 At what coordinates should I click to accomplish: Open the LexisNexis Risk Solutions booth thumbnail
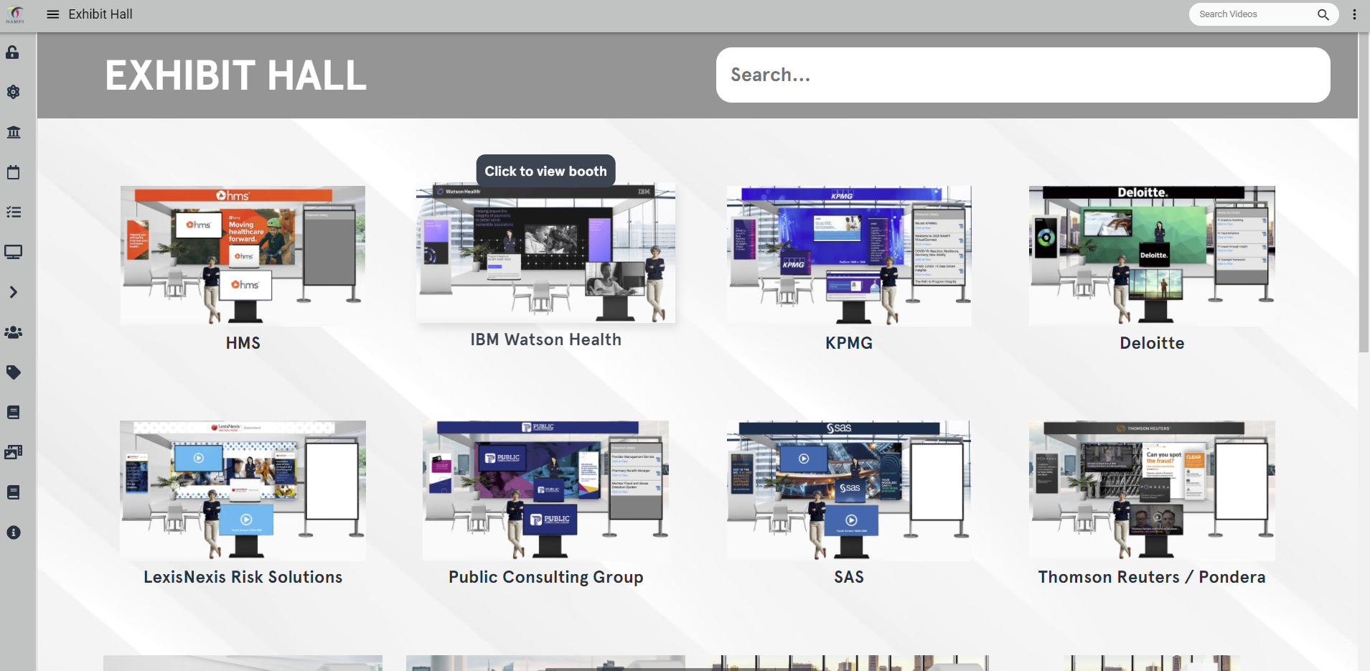(243, 490)
